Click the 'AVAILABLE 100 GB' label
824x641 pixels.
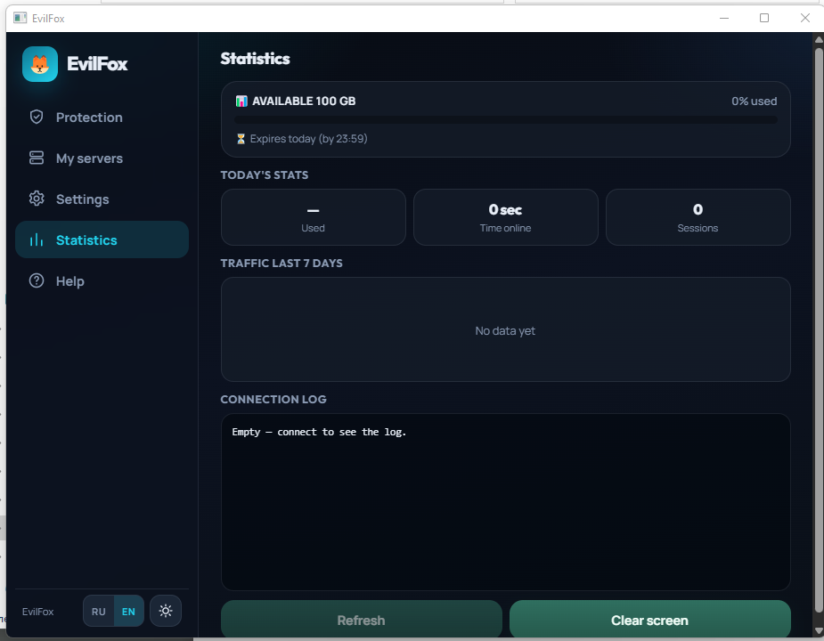(304, 101)
